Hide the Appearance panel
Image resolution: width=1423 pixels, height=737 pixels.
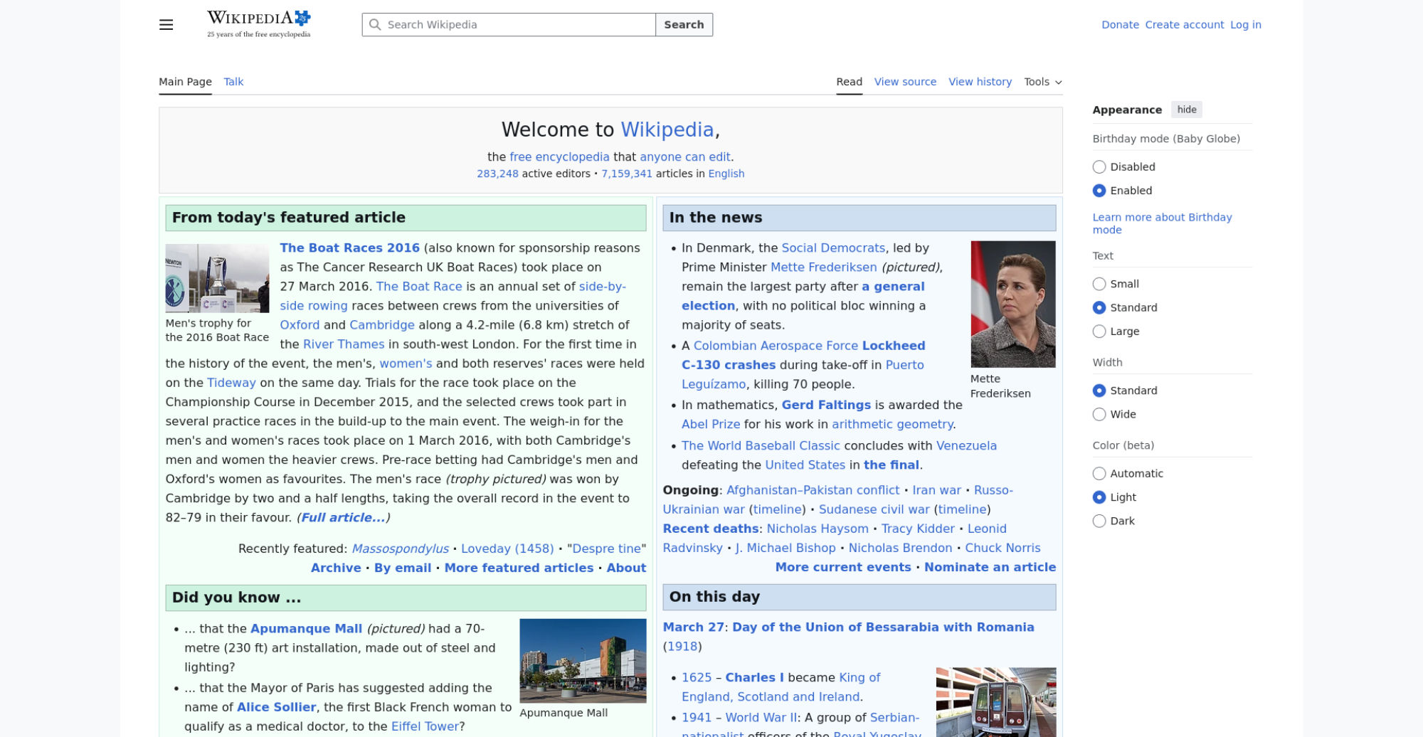click(1186, 110)
